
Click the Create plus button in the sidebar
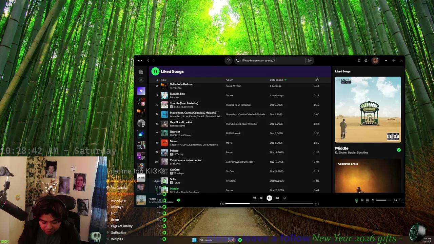tap(141, 80)
